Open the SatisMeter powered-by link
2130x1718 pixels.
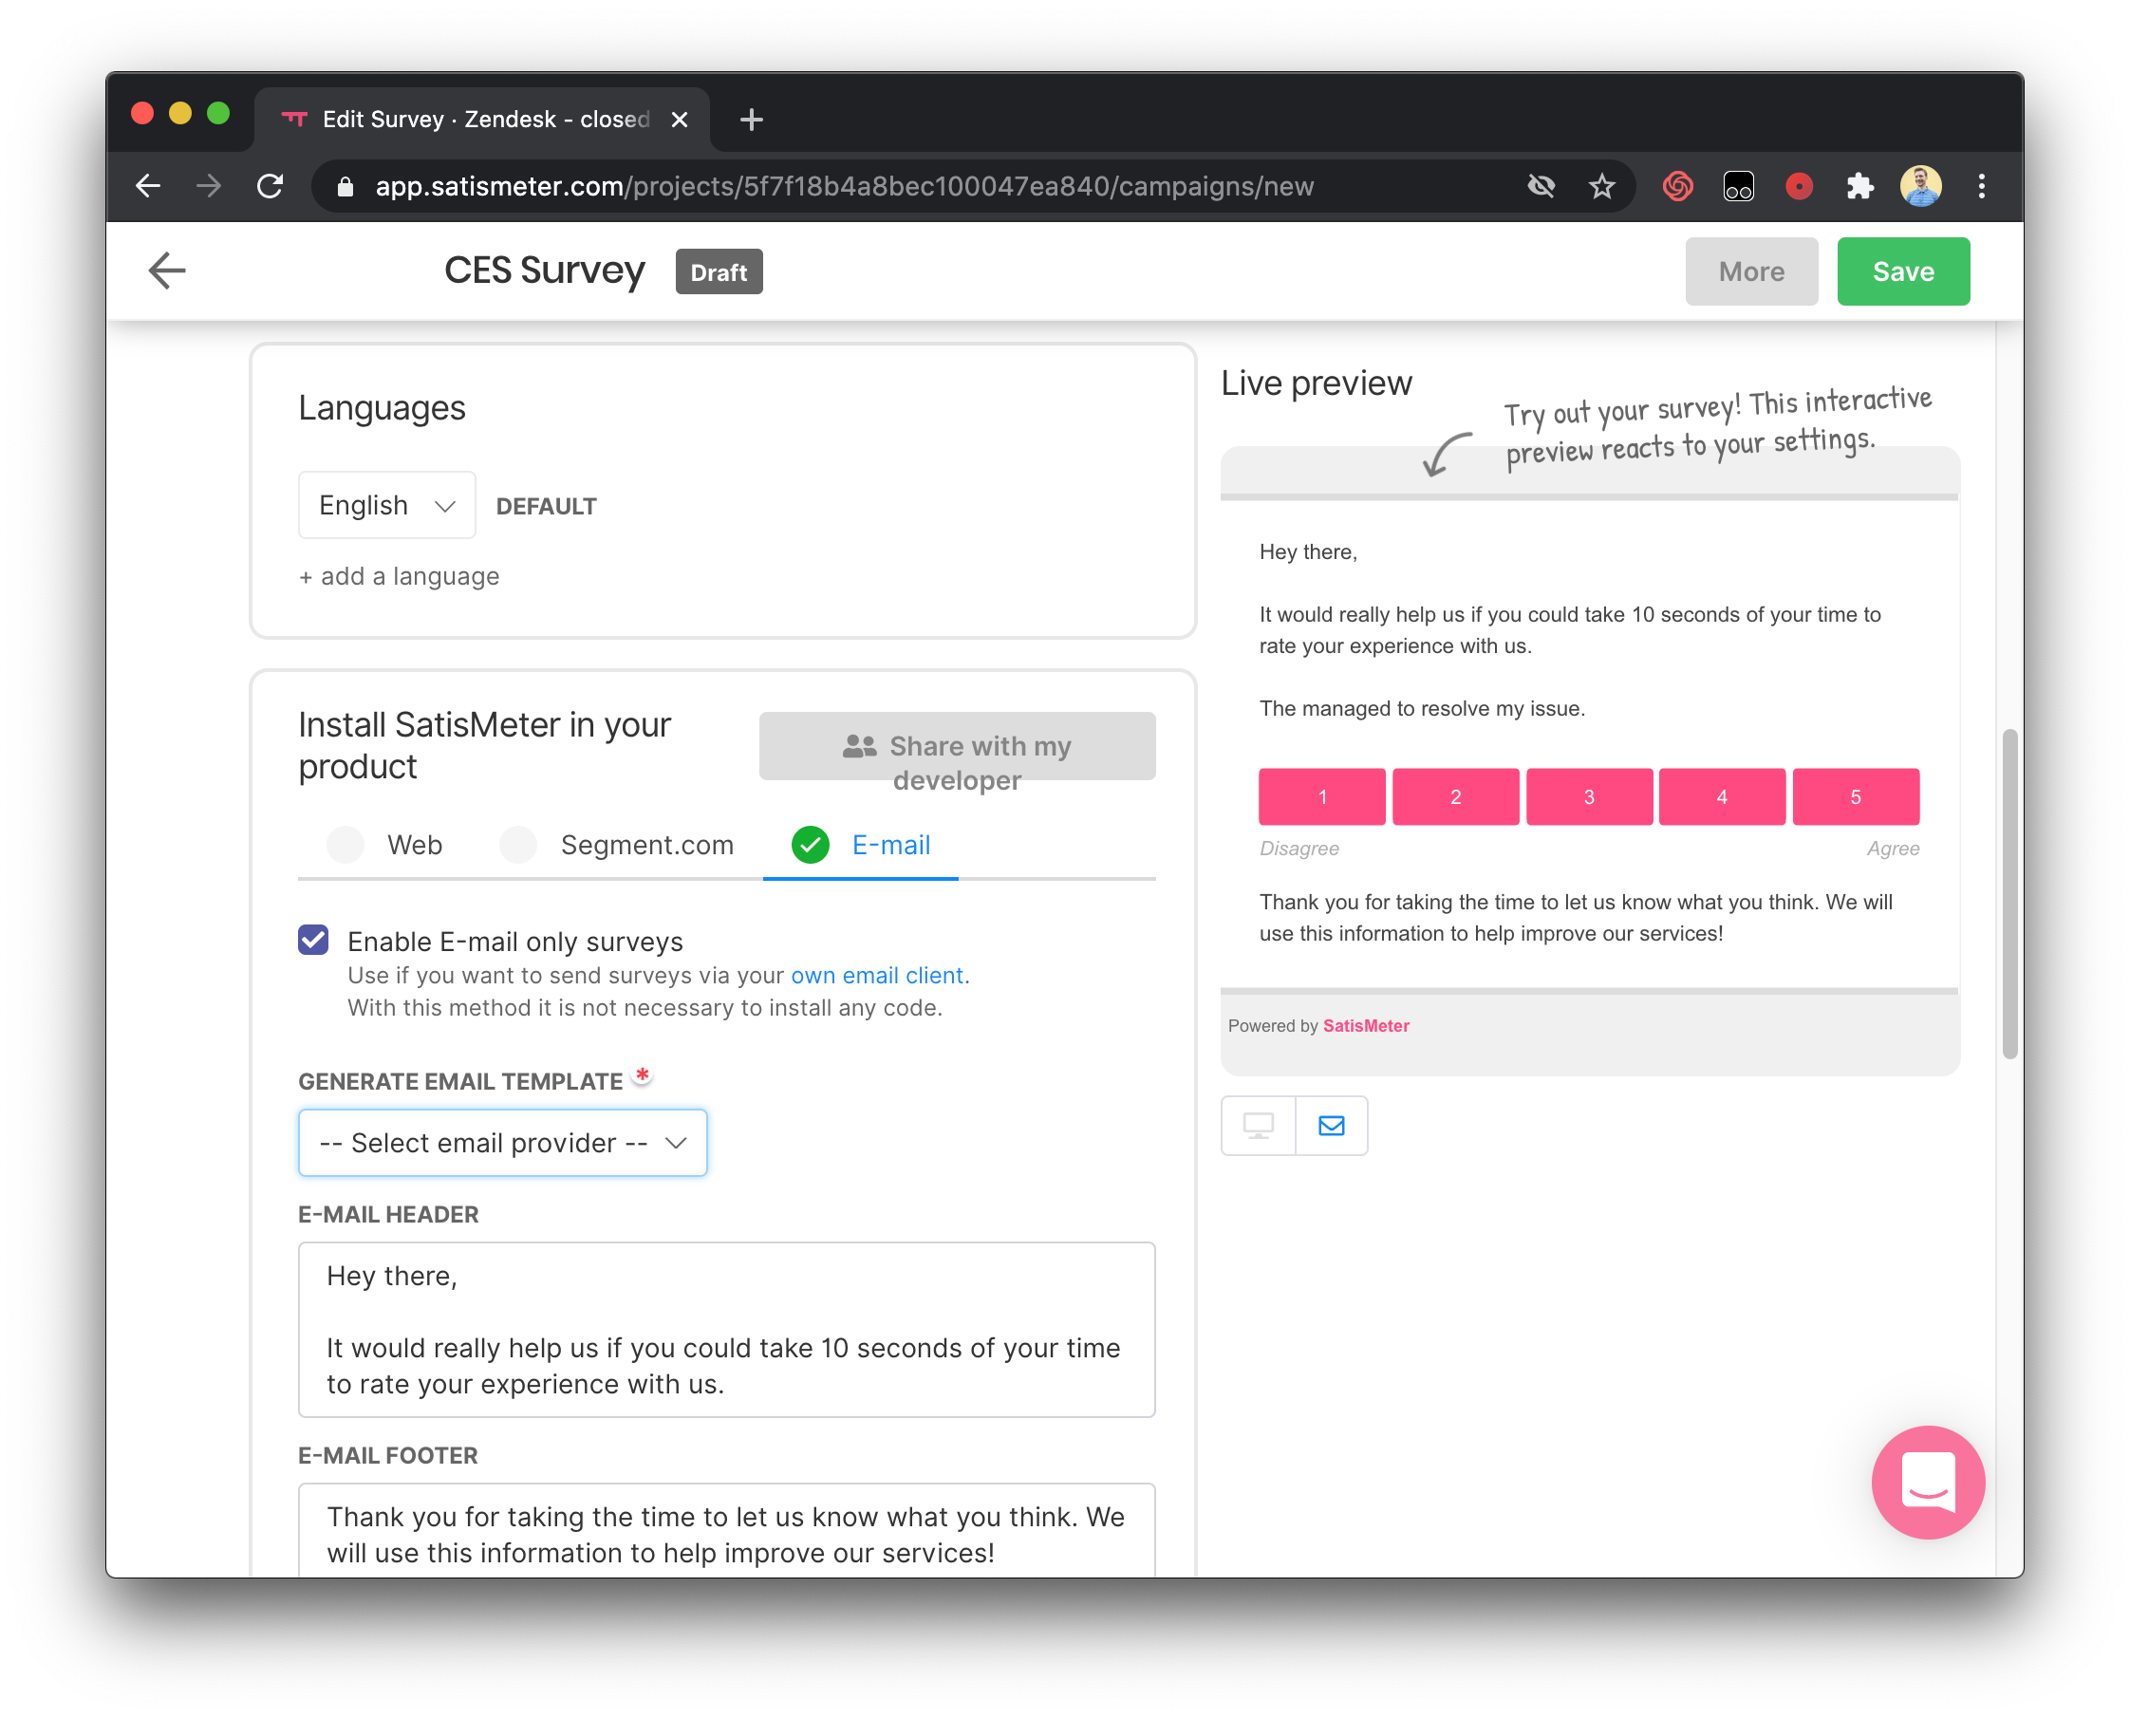1366,1026
